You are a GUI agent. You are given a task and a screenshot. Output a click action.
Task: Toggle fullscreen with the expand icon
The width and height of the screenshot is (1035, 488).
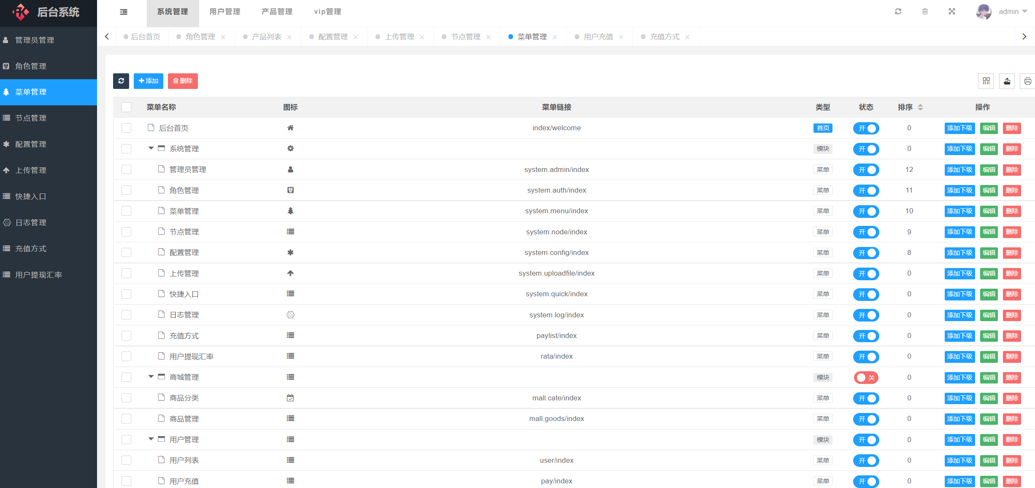(x=952, y=12)
